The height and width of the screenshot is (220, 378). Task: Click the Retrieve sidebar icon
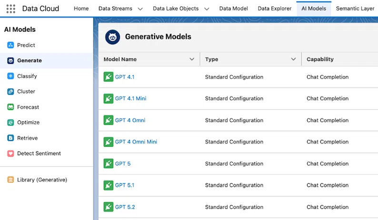click(10, 138)
